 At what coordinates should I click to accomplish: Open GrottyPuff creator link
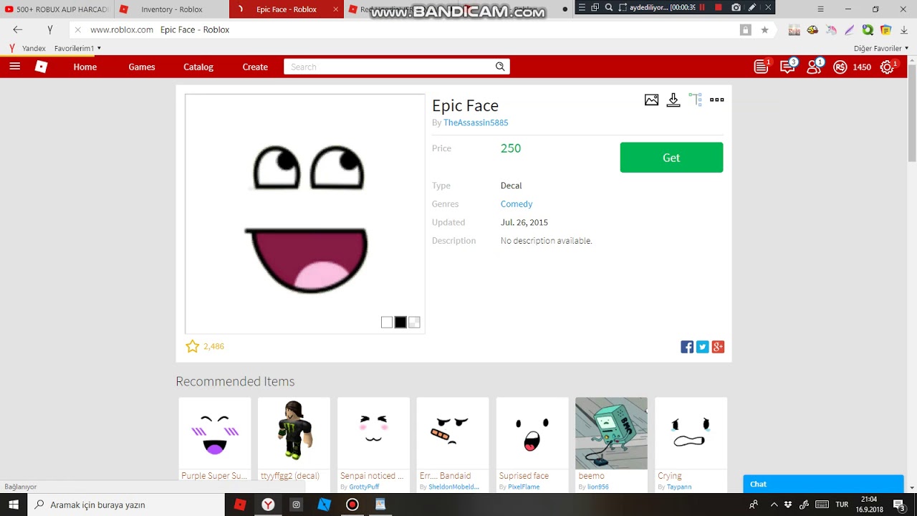coord(364,487)
